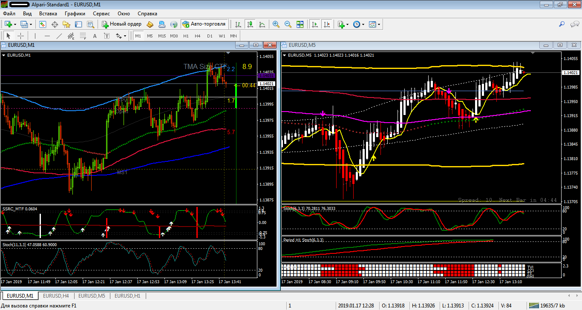This screenshot has height=310, width=582.
Task: Switch chart to line chart mode
Action: (262, 24)
